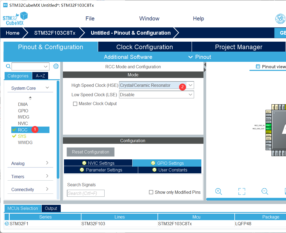Image resolution: width=286 pixels, height=233 pixels.
Task: Click the search magnifier icon
Action: click(x=8, y=66)
